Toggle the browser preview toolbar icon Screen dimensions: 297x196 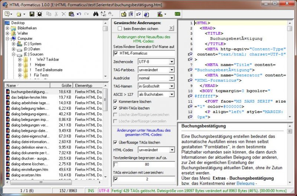[x=146, y=14]
